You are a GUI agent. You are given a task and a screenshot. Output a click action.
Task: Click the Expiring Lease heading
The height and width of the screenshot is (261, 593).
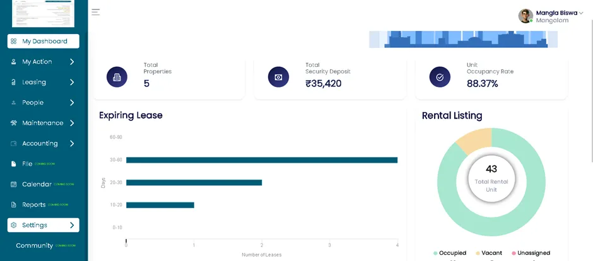(131, 115)
